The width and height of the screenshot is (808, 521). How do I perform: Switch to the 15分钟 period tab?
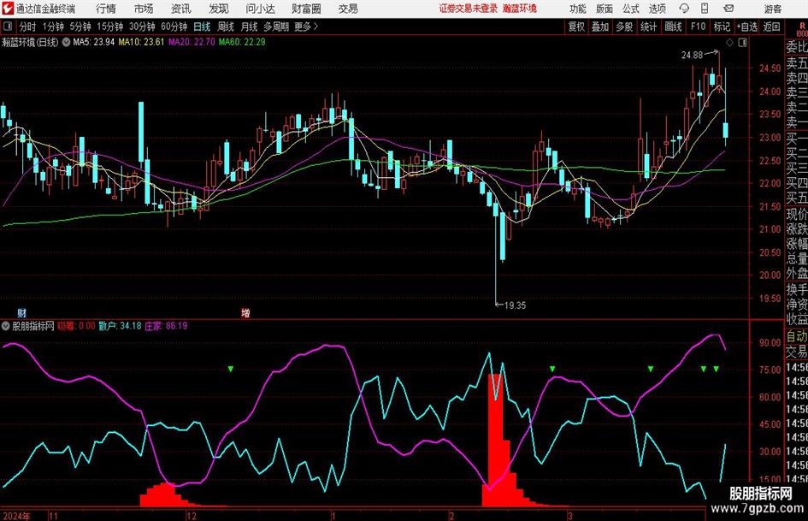coord(109,27)
